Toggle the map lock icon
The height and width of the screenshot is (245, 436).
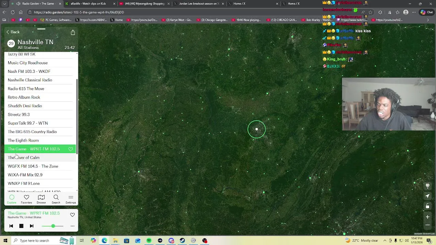pyautogui.click(x=427, y=206)
